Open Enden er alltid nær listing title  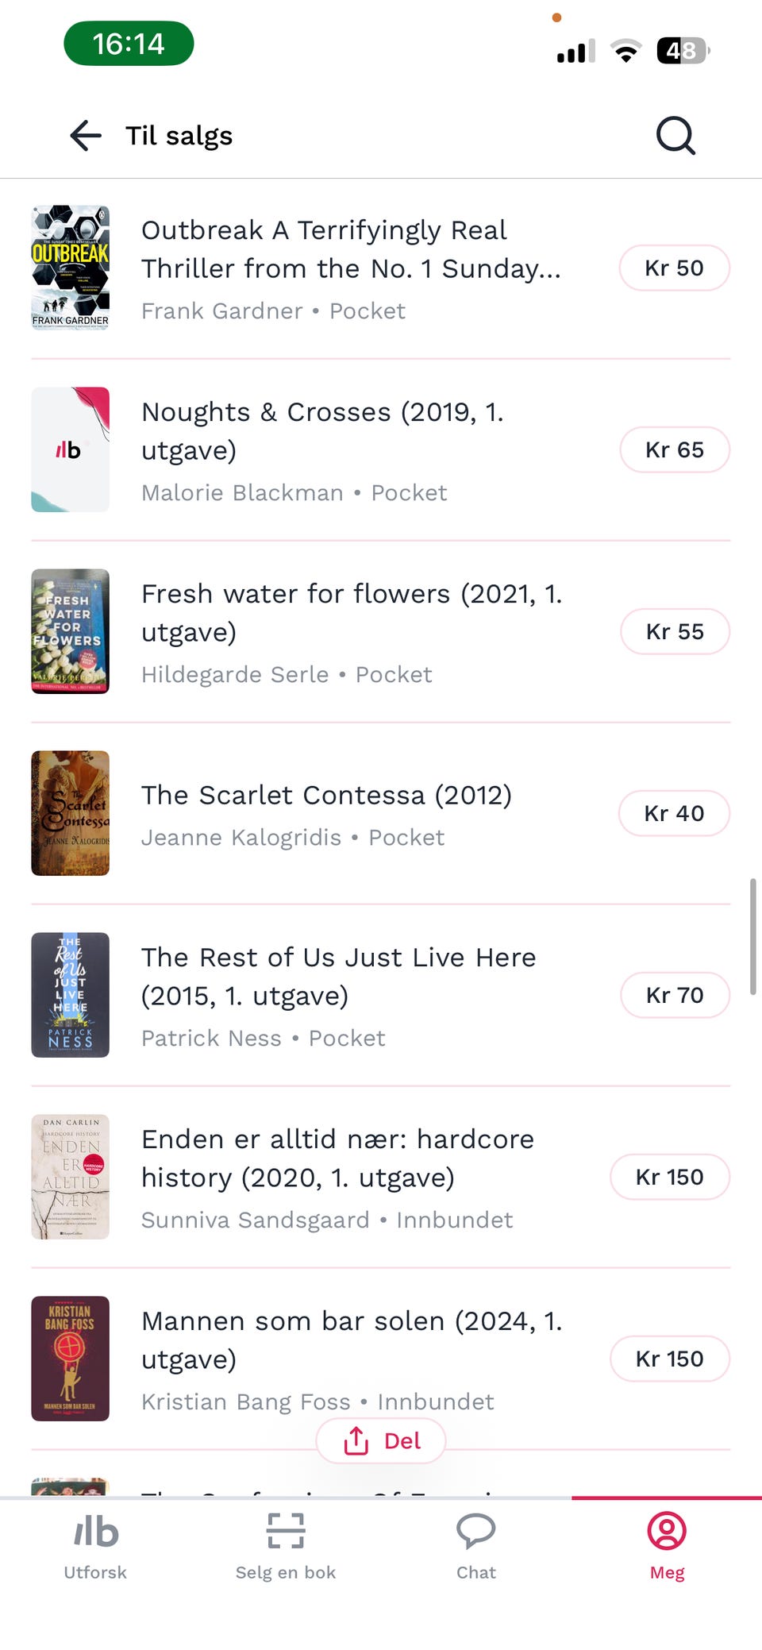[x=337, y=1158]
